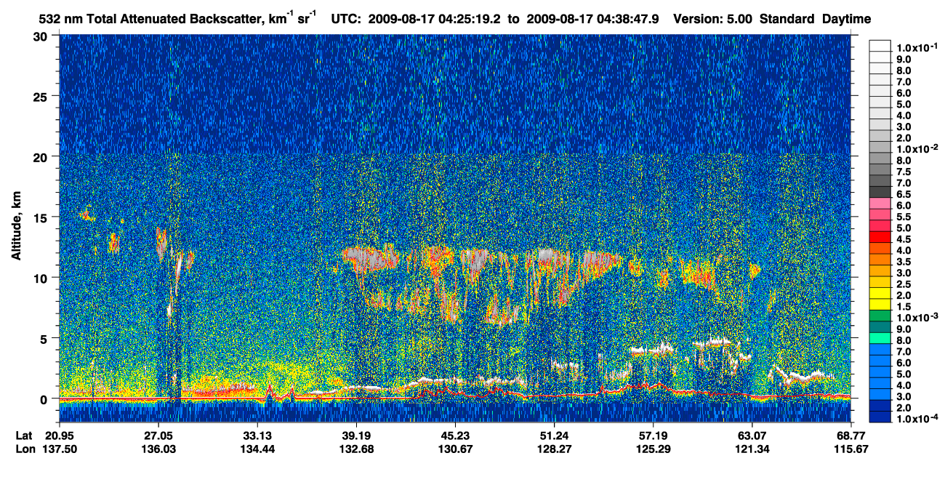The image size is (945, 485).
Task: Click the white top swatch of the colorbar
Action: click(x=880, y=45)
